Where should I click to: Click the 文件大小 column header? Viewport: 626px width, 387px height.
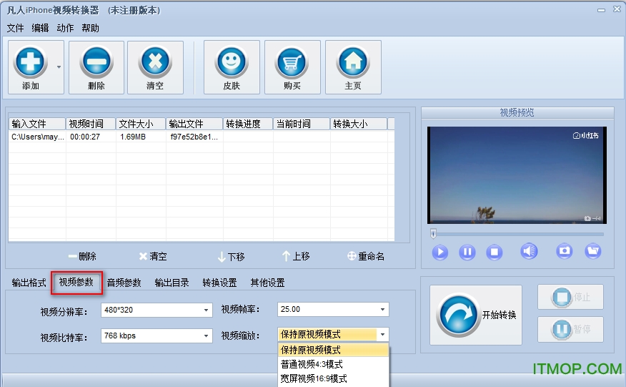pos(141,124)
